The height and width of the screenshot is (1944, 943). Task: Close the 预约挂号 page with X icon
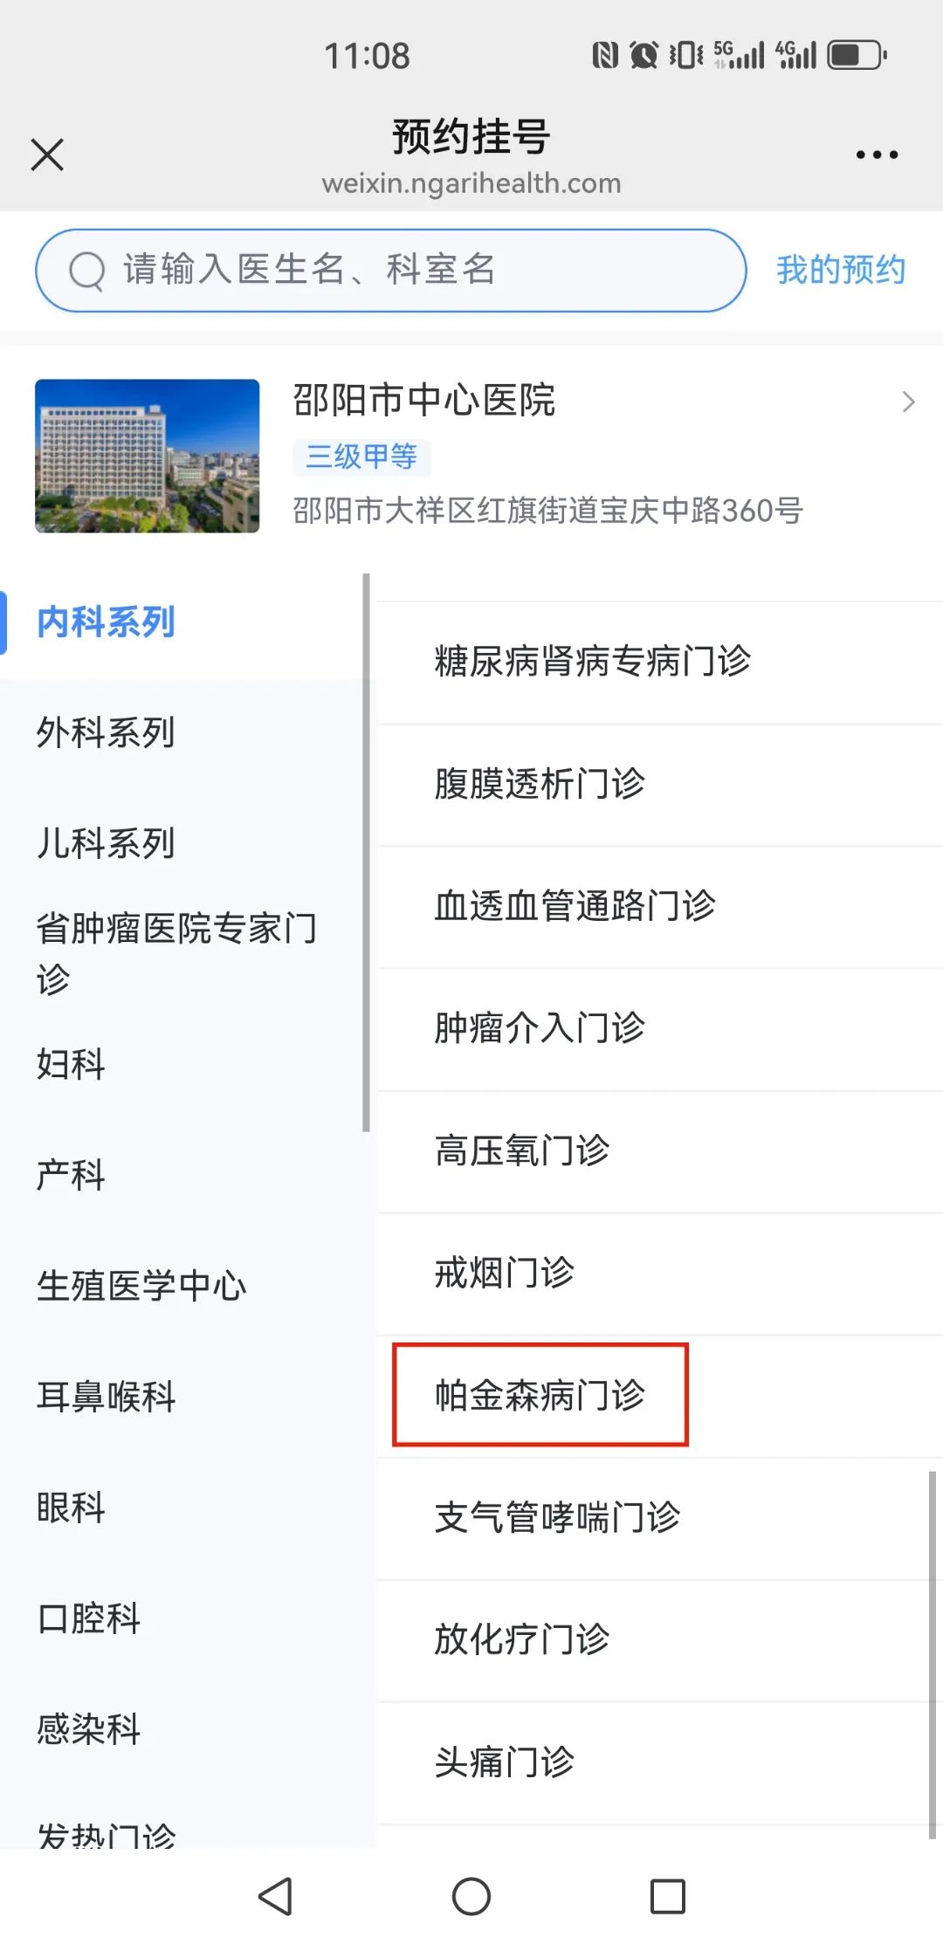(47, 155)
